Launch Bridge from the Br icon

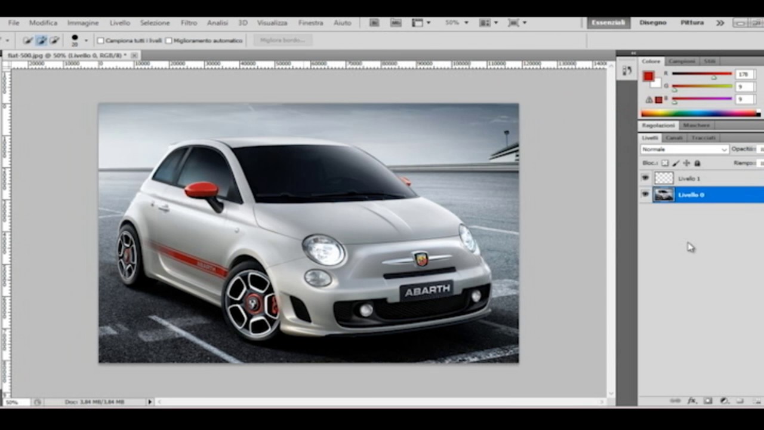pos(374,23)
